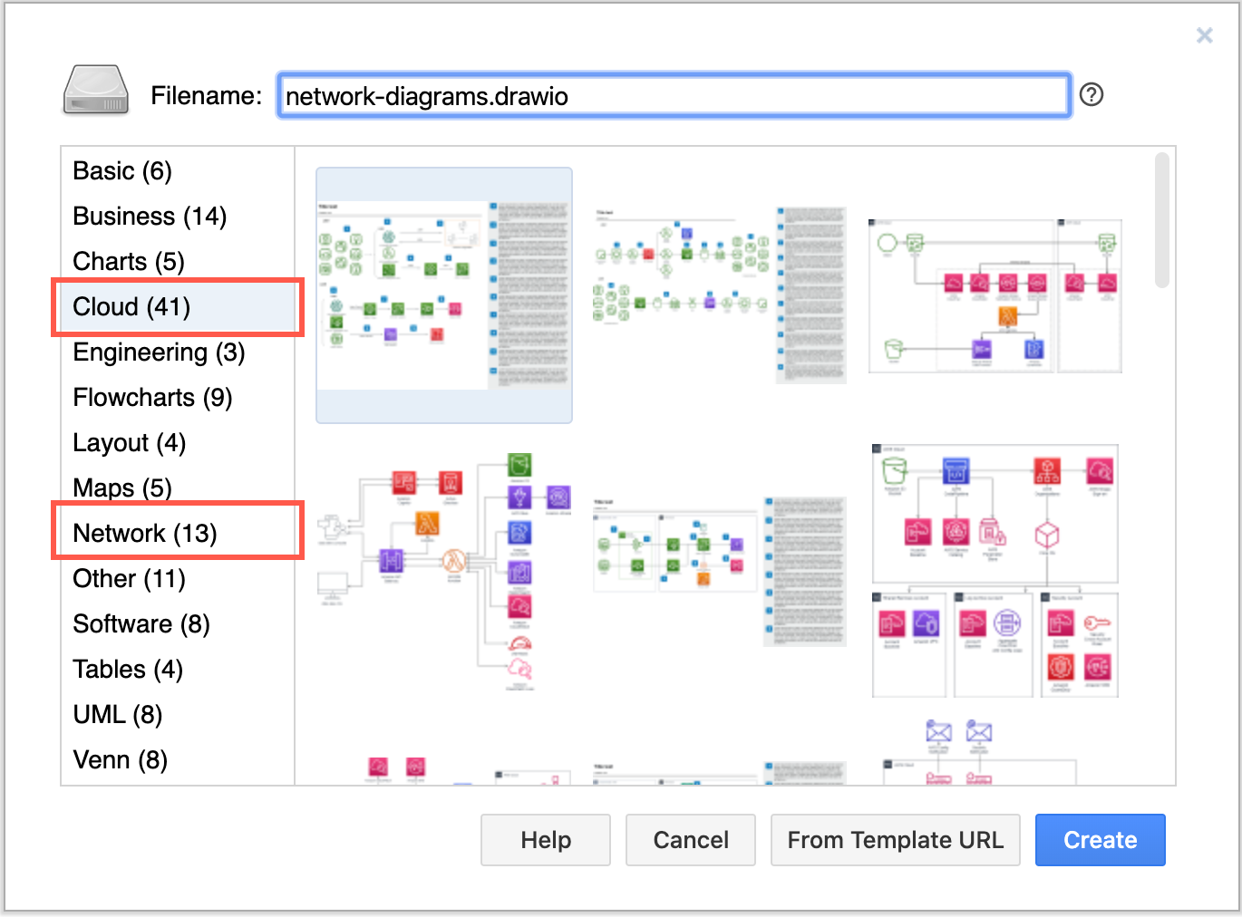Select the highlighted first AWS template thumbnail

443,294
